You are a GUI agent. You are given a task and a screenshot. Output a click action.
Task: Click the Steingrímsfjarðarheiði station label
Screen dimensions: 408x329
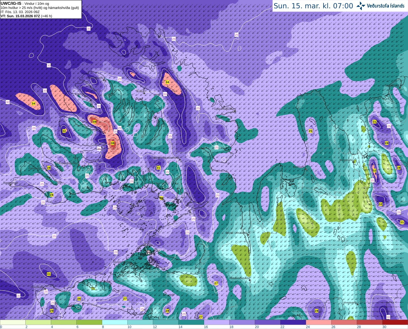point(165,158)
